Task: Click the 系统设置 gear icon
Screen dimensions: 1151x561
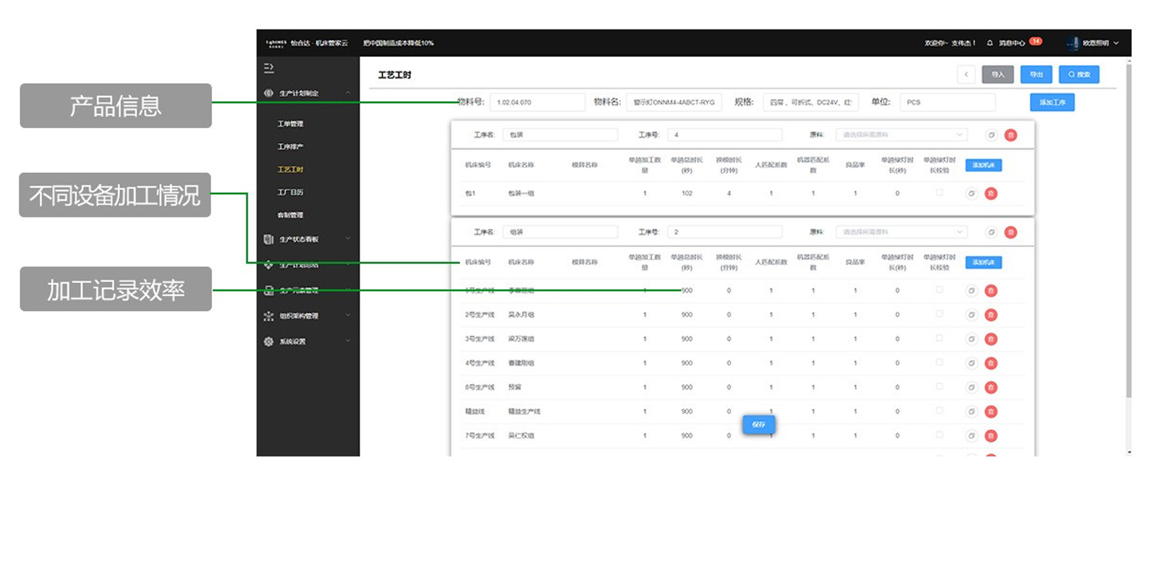Action: pyautogui.click(x=269, y=342)
